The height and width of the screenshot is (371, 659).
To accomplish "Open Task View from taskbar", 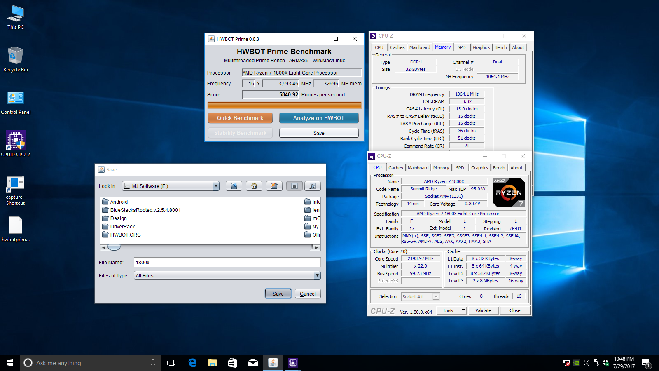I will [171, 363].
